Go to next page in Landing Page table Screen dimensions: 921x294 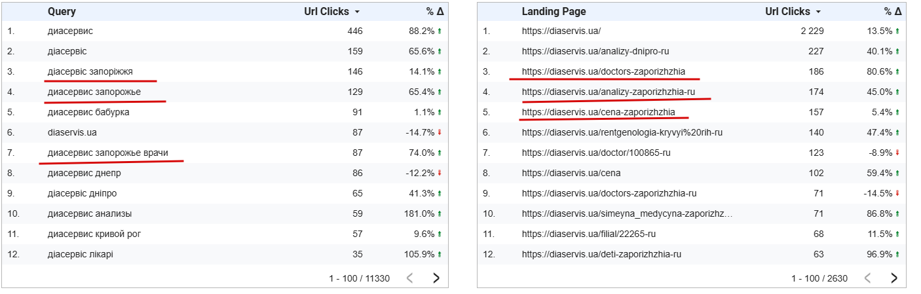click(x=894, y=278)
